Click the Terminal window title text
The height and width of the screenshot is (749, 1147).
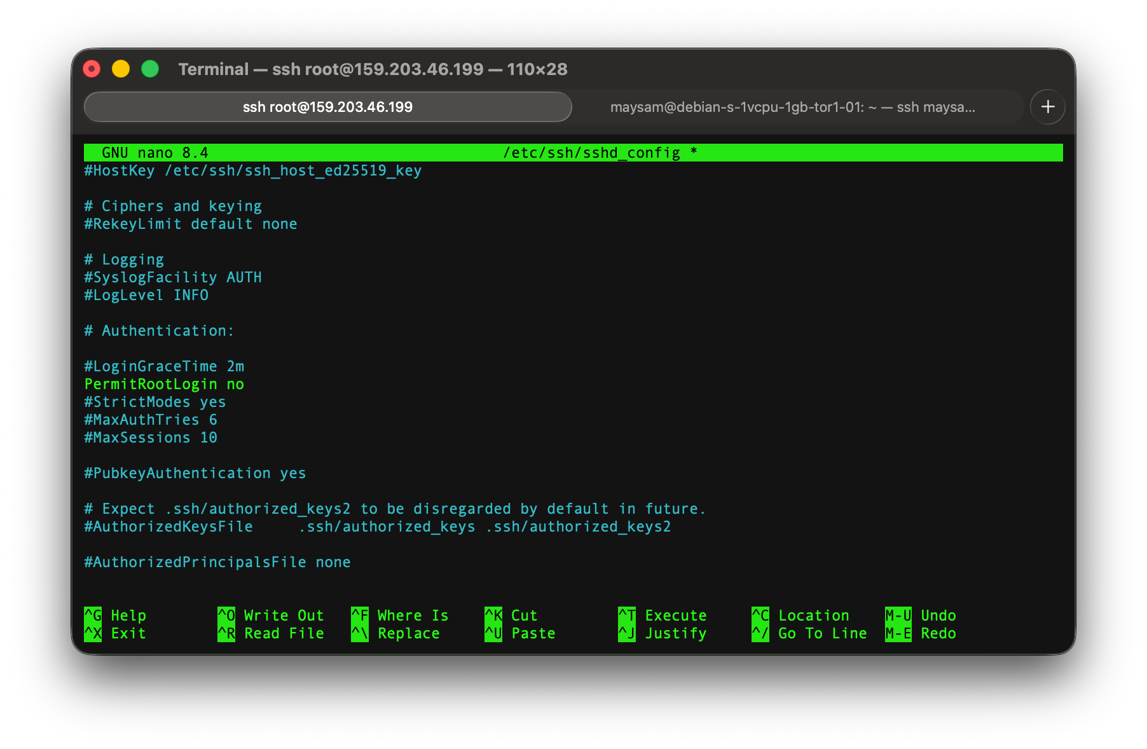pyautogui.click(x=373, y=69)
